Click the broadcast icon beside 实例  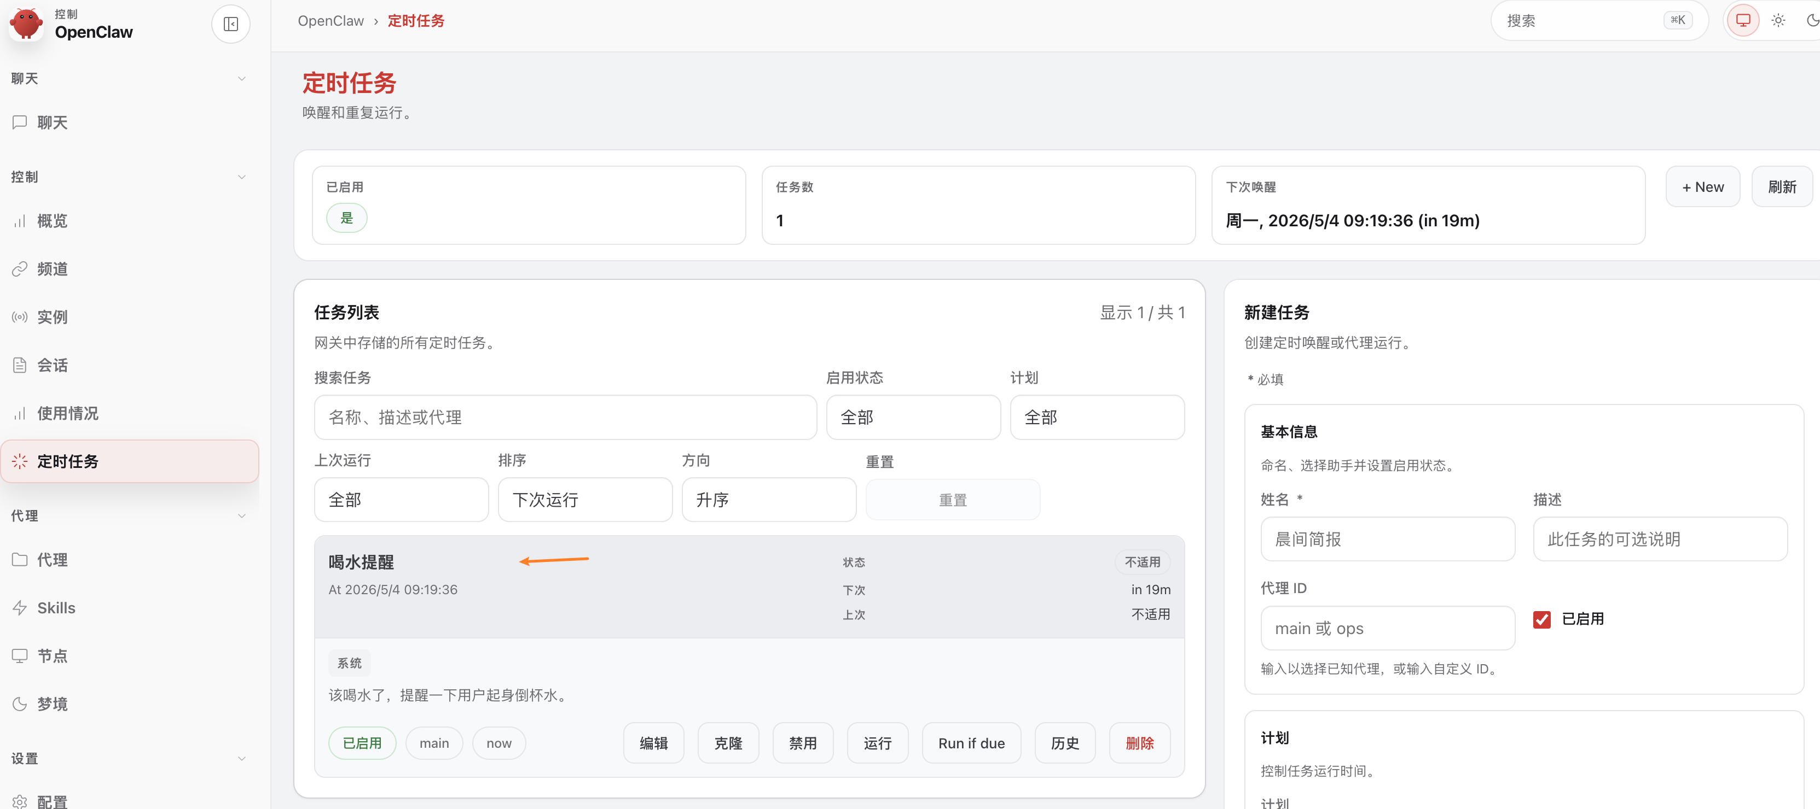[20, 317]
